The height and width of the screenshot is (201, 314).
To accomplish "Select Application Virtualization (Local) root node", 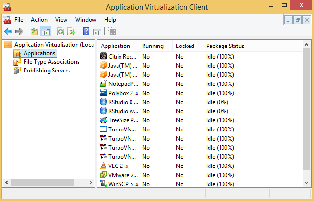I will tap(49, 45).
